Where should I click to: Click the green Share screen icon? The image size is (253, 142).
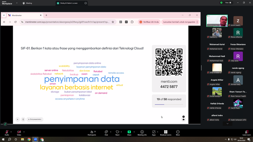pyautogui.click(x=129, y=132)
